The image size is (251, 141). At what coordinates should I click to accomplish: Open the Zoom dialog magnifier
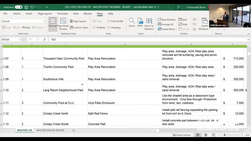[x=132, y=22]
